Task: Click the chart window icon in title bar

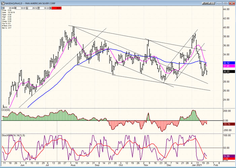Action: click(3, 2)
